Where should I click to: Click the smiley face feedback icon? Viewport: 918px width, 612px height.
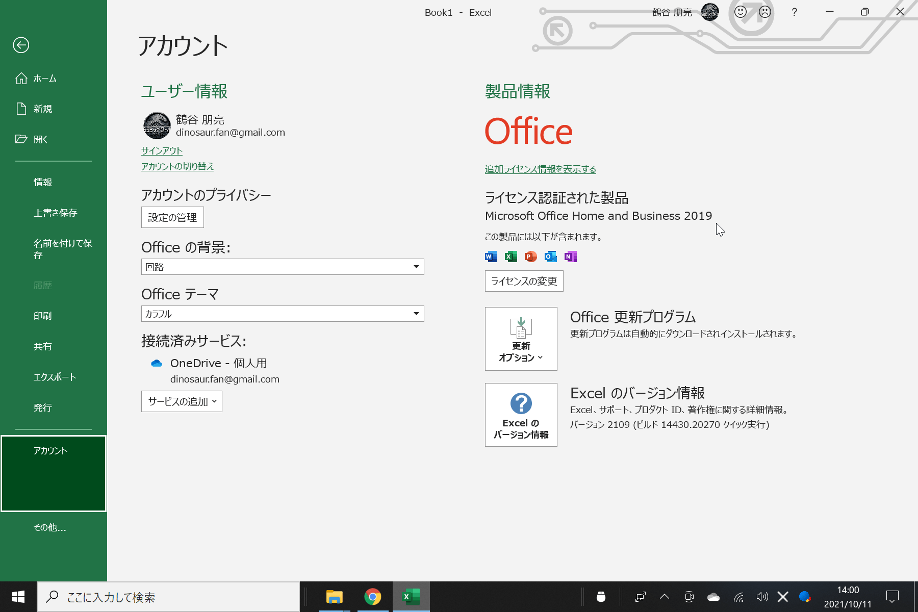pyautogui.click(x=741, y=12)
